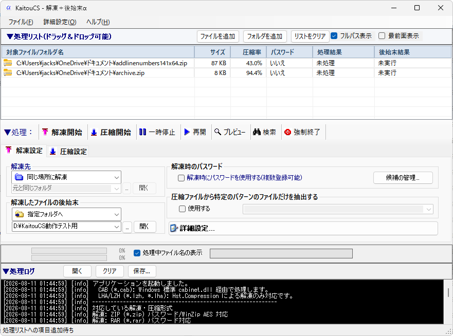Click 保存... log button
Screen dimensions: 453x336
pos(142,271)
